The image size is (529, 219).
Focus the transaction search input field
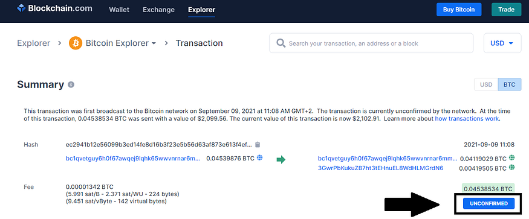371,43
